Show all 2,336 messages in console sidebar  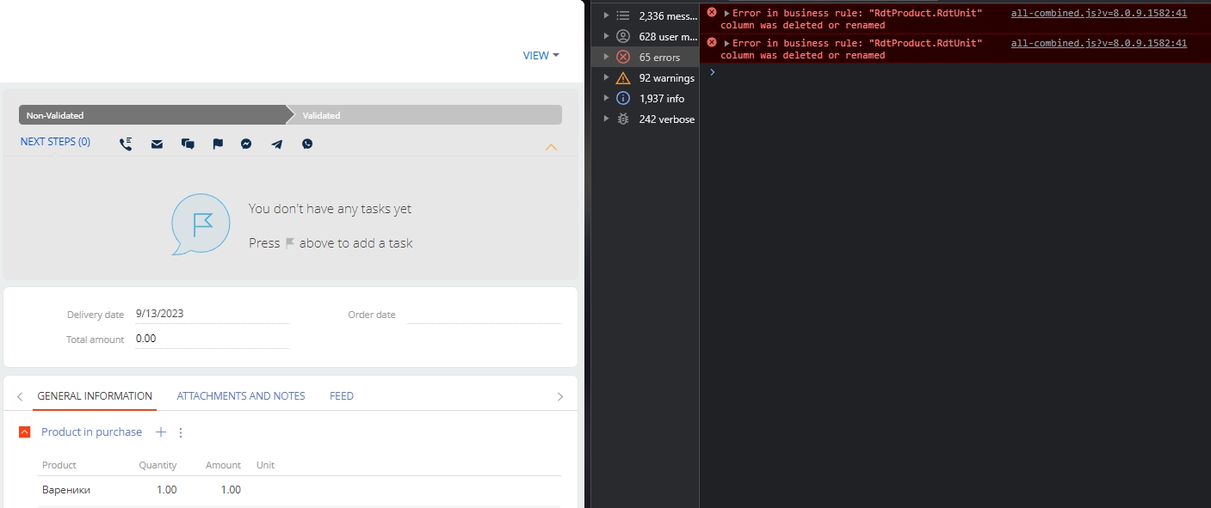646,15
